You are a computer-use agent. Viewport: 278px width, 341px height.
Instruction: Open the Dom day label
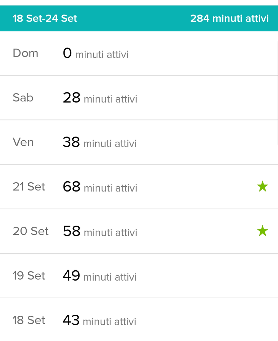coord(25,53)
